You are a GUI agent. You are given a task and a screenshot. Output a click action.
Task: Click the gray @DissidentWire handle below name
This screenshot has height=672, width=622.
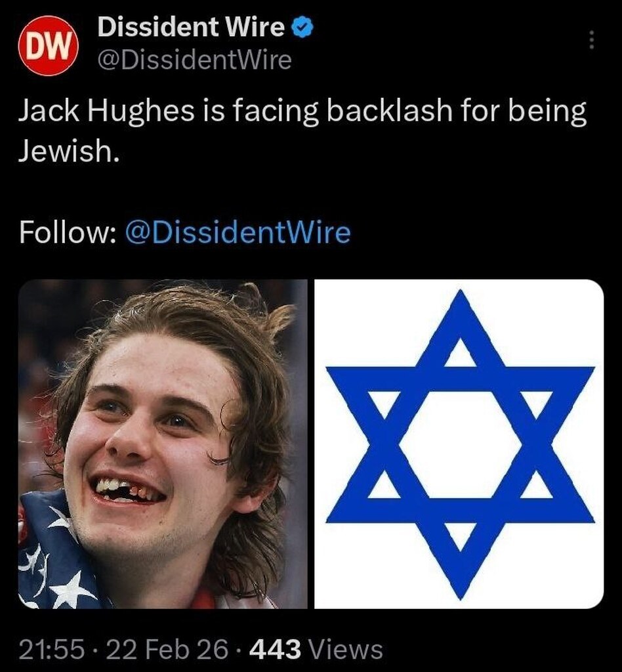point(195,60)
